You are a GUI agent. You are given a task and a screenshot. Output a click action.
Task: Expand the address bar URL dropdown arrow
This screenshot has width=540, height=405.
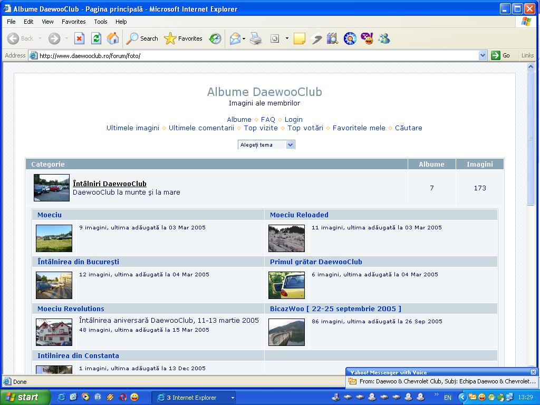click(x=483, y=55)
